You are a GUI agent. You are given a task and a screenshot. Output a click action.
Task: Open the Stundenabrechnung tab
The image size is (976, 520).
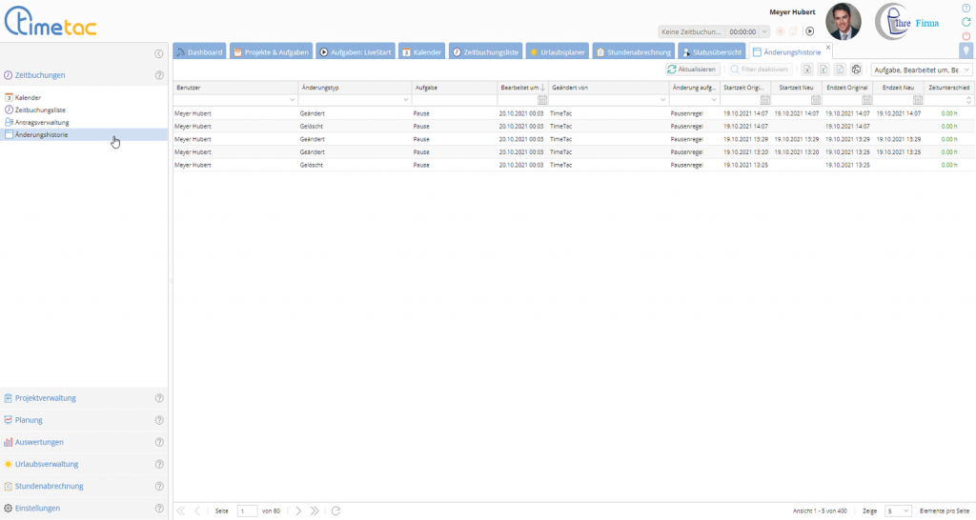tap(634, 51)
